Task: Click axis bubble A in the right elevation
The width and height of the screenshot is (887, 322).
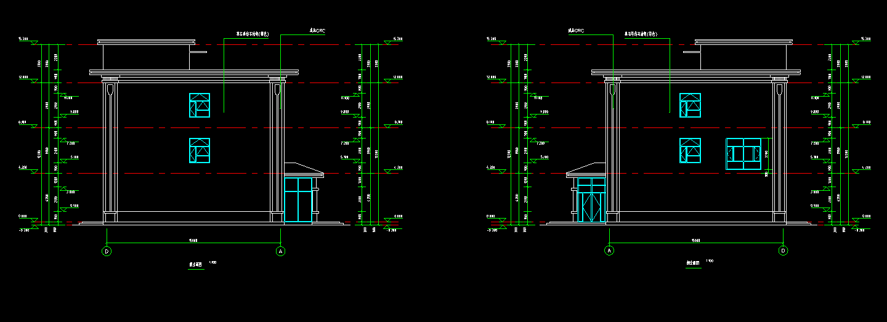Action: click(609, 251)
